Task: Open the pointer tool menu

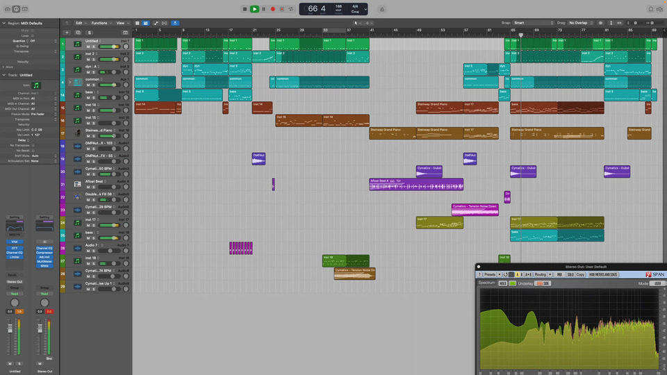Action: tap(357, 23)
